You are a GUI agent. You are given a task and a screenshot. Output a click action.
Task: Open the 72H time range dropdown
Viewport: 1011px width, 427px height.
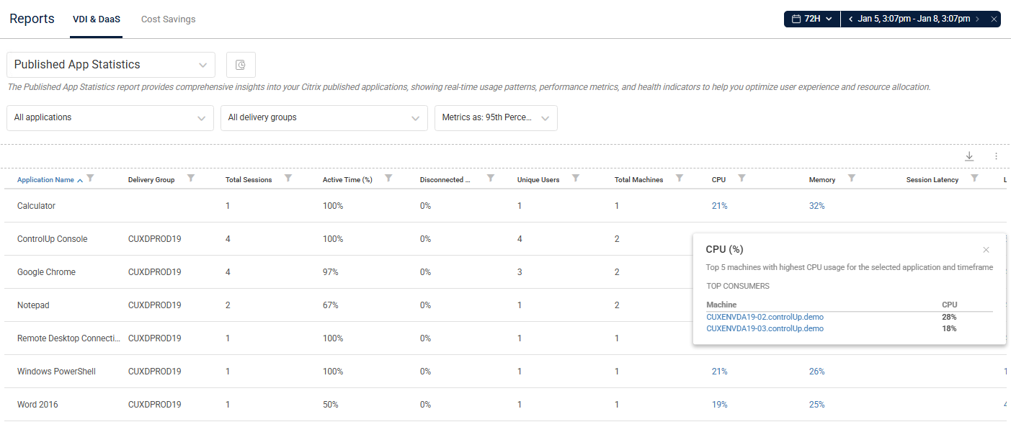tap(828, 19)
